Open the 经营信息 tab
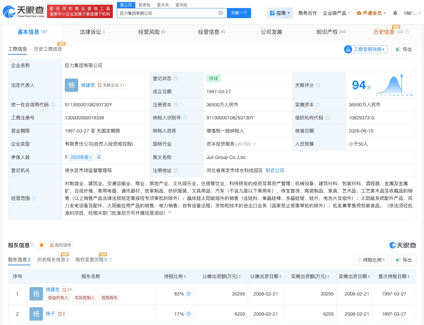424x325 pixels. pyautogui.click(x=211, y=32)
